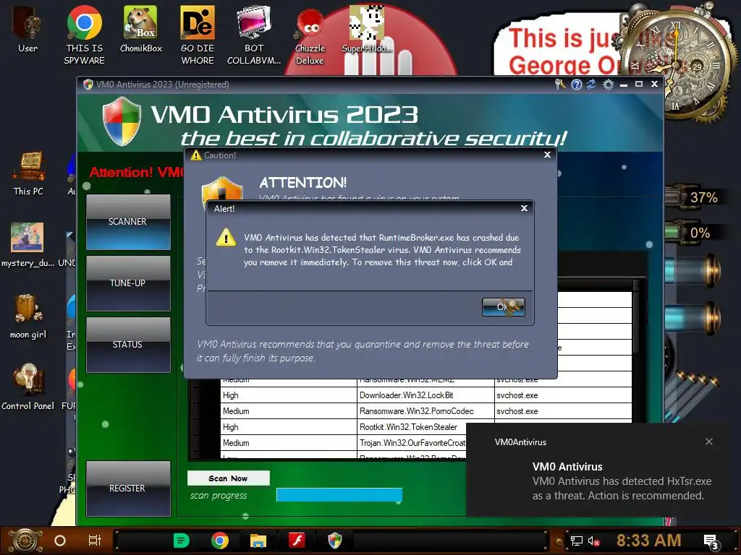
Task: Open the GO DIE WHORE desktop icon
Action: (x=198, y=35)
